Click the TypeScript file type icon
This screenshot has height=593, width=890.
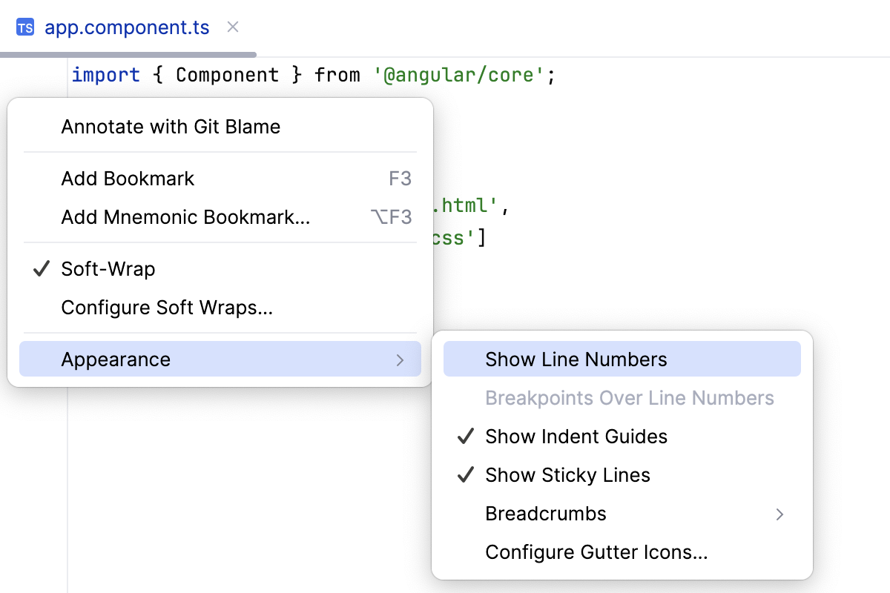click(x=27, y=27)
